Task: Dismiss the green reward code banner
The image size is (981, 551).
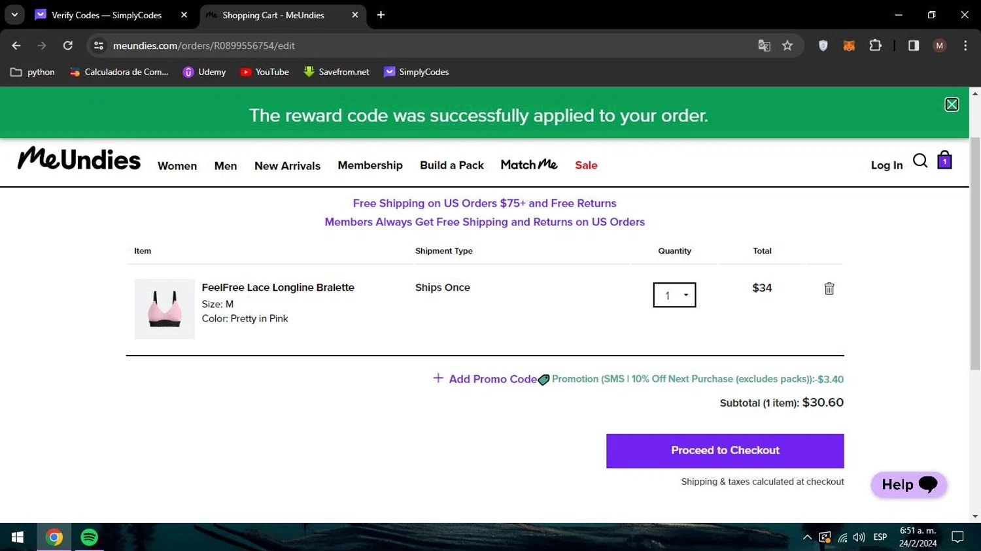Action: 952,105
